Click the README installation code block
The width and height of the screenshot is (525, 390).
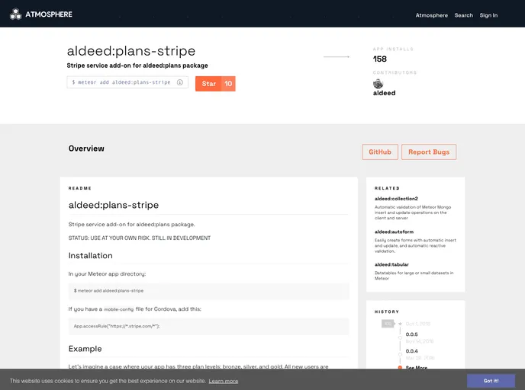pos(208,291)
